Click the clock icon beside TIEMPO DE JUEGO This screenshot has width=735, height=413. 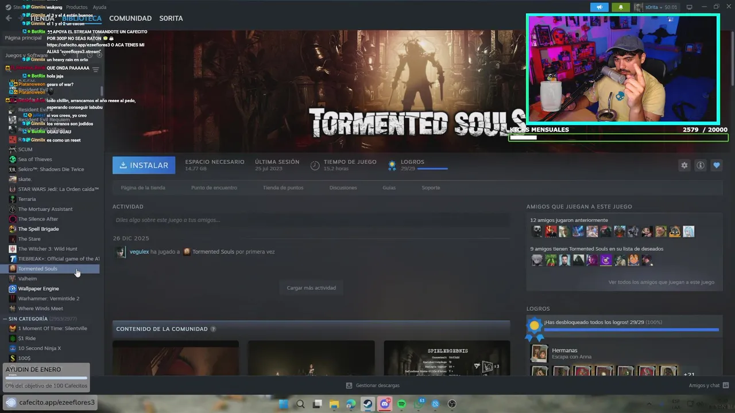pos(315,166)
